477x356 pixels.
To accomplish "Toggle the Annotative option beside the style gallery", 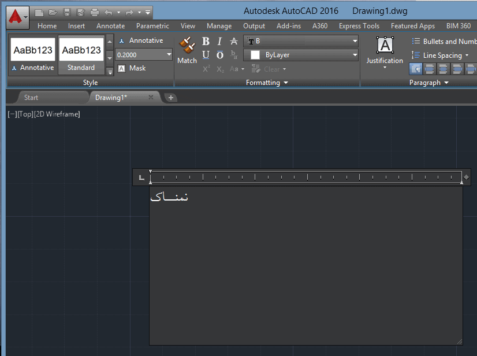I will coord(141,40).
